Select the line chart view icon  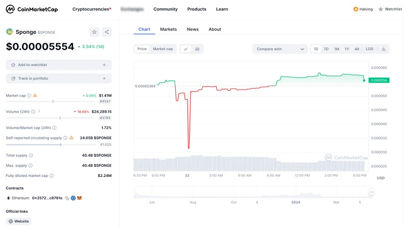coord(186,49)
